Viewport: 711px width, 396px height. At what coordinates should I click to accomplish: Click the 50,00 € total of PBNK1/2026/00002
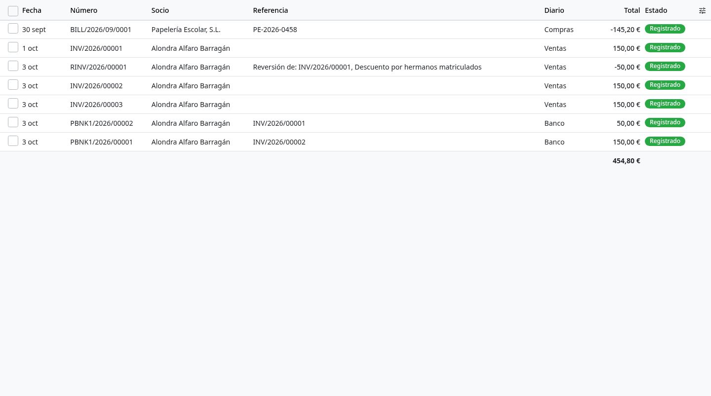(x=628, y=123)
